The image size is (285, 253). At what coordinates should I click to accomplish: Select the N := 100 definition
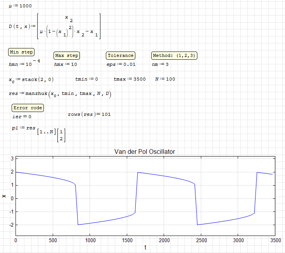(165, 79)
